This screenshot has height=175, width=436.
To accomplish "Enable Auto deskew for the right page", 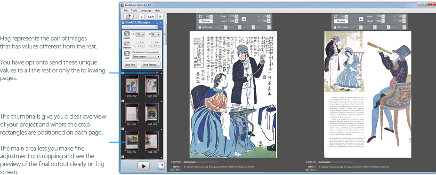I will 153,42.
